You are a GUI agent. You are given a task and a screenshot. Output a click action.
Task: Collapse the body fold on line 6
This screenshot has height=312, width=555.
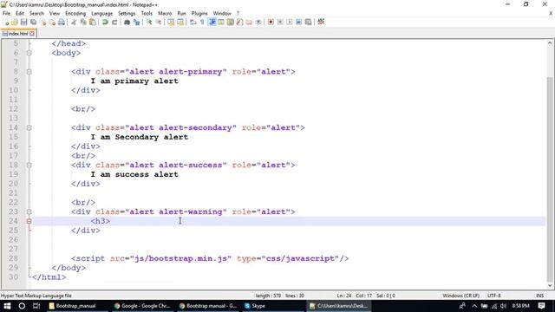coord(29,53)
